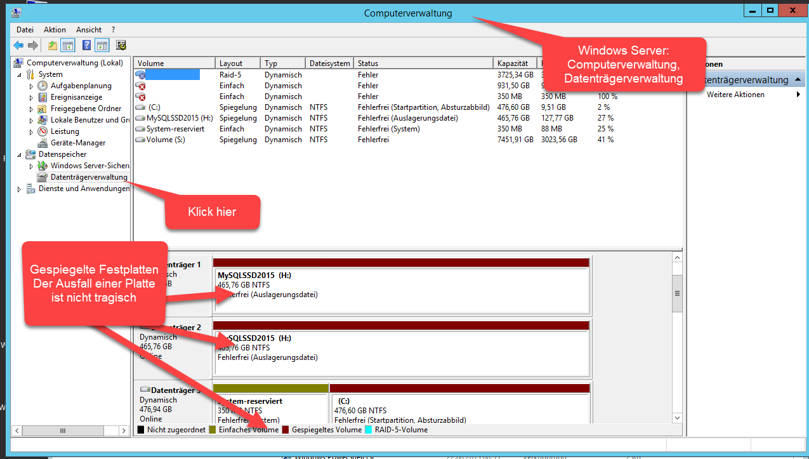Click the black Nicht zugeordnet legend swatch
The image size is (809, 459).
(x=141, y=430)
